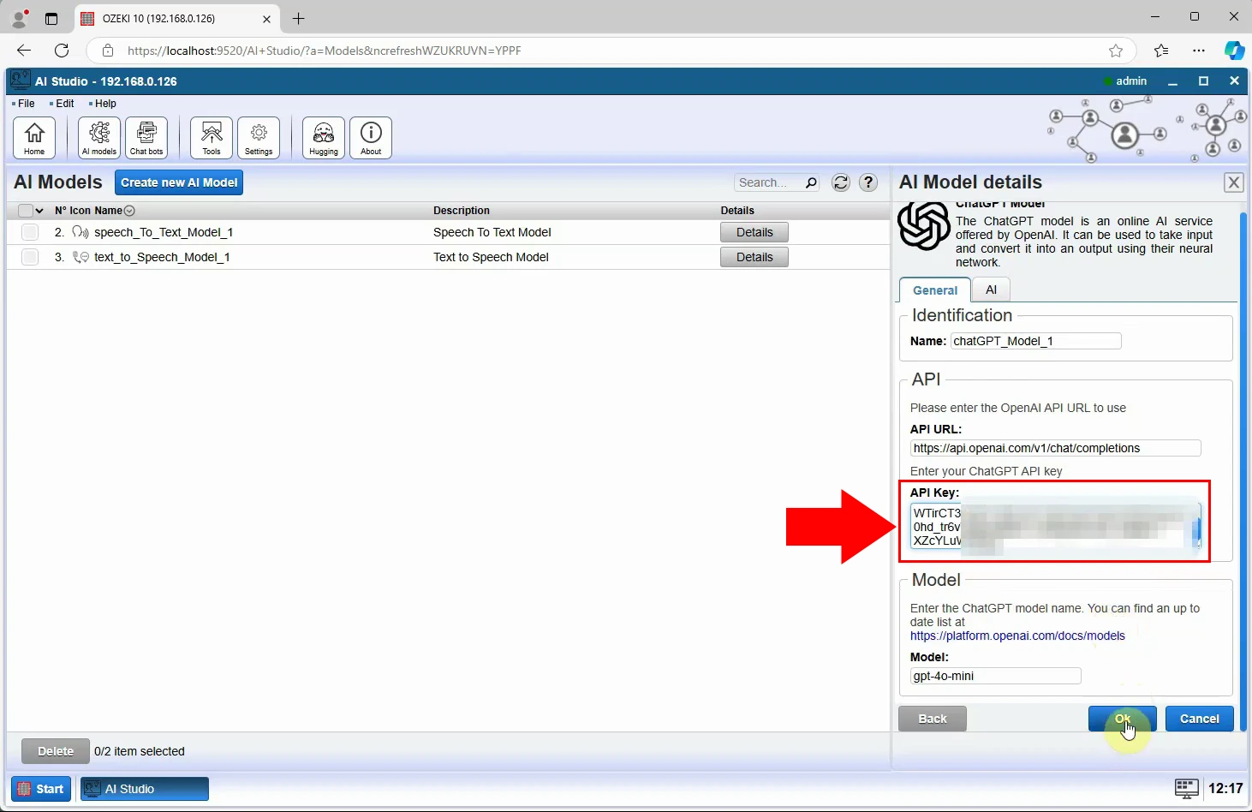The height and width of the screenshot is (812, 1252).
Task: Click the help question mark icon
Action: coord(868,182)
